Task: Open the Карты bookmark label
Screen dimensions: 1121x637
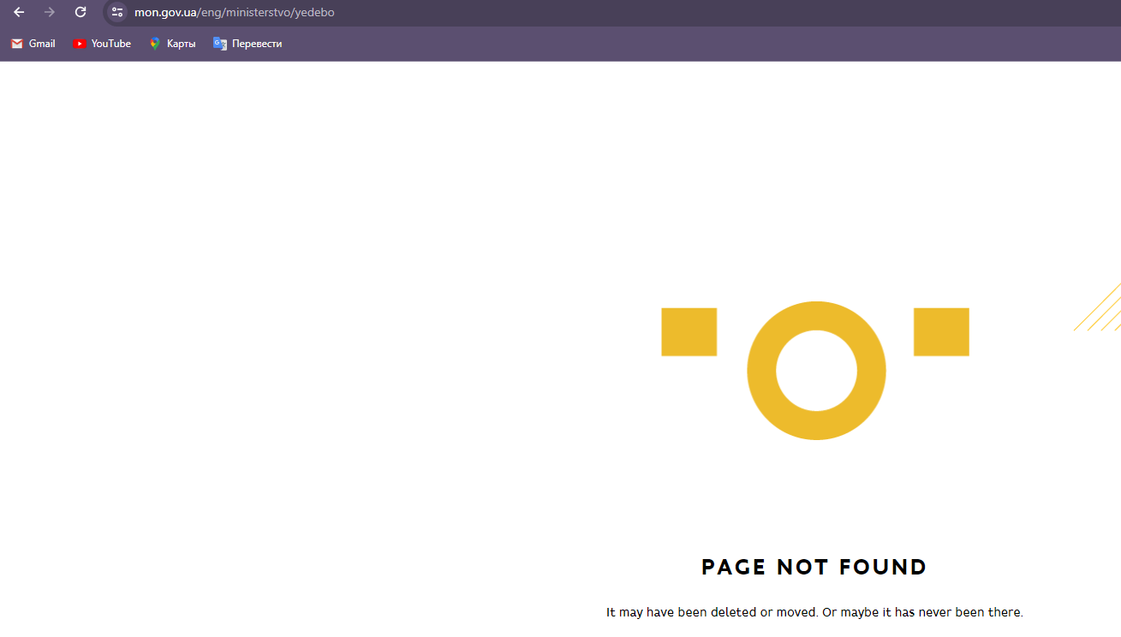Action: pos(182,44)
